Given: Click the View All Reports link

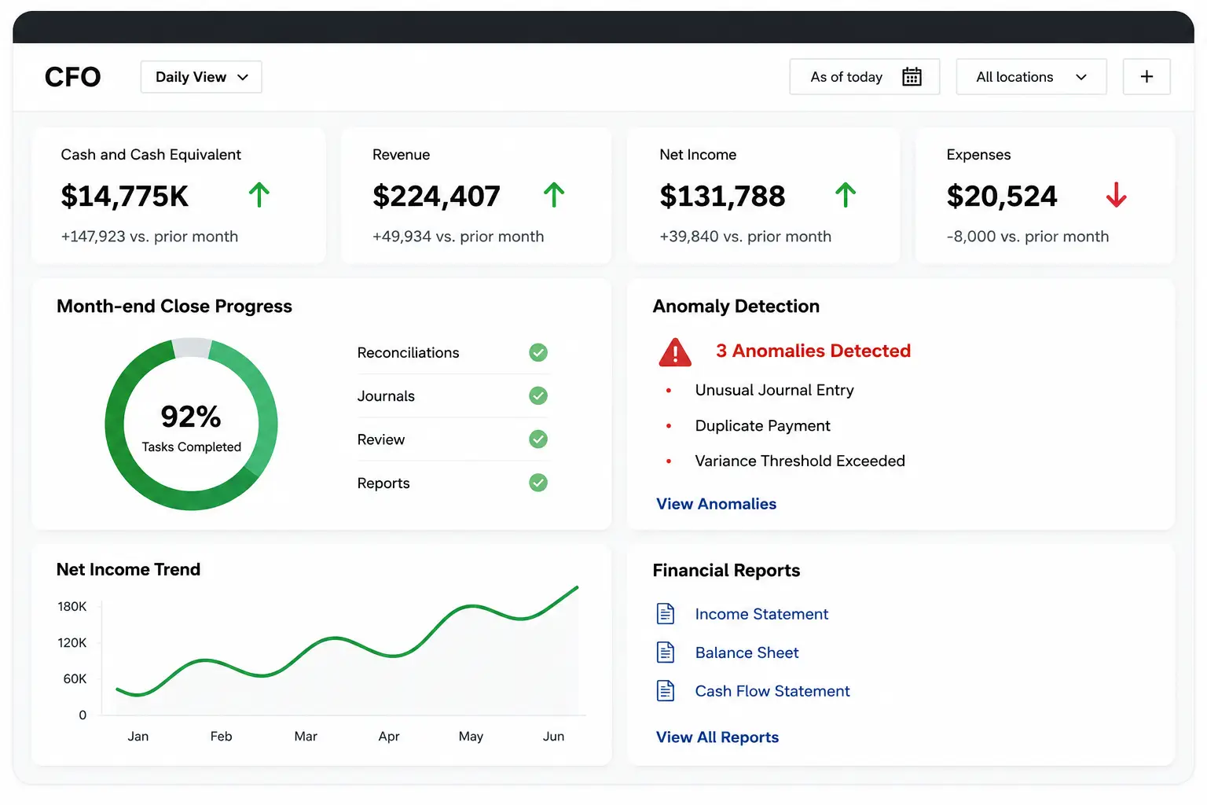Looking at the screenshot, I should tap(717, 737).
